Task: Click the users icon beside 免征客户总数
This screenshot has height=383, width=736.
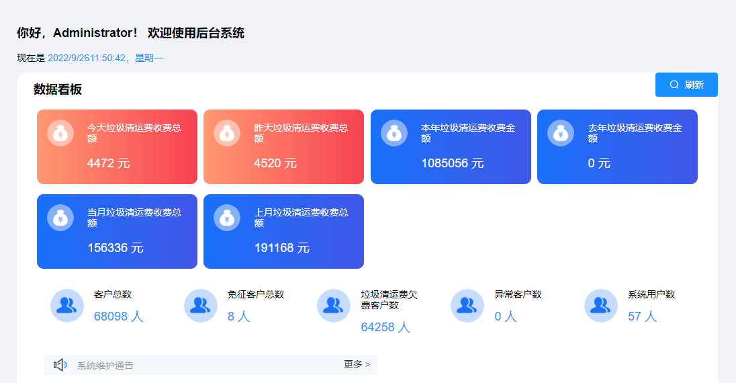Action: (x=201, y=306)
